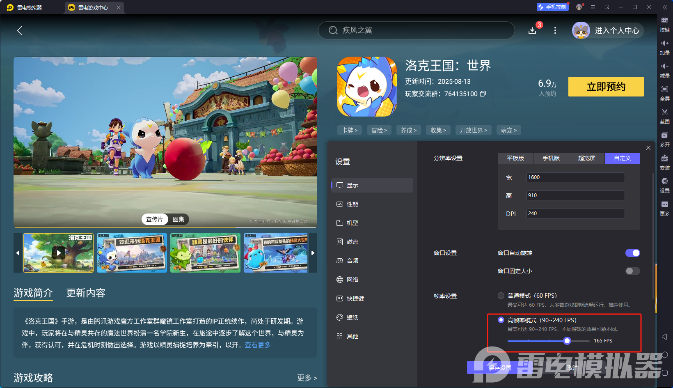Viewport: 673px width, 388px height.
Task: Select 普通模式 (60 FPS) radio button
Action: click(501, 295)
